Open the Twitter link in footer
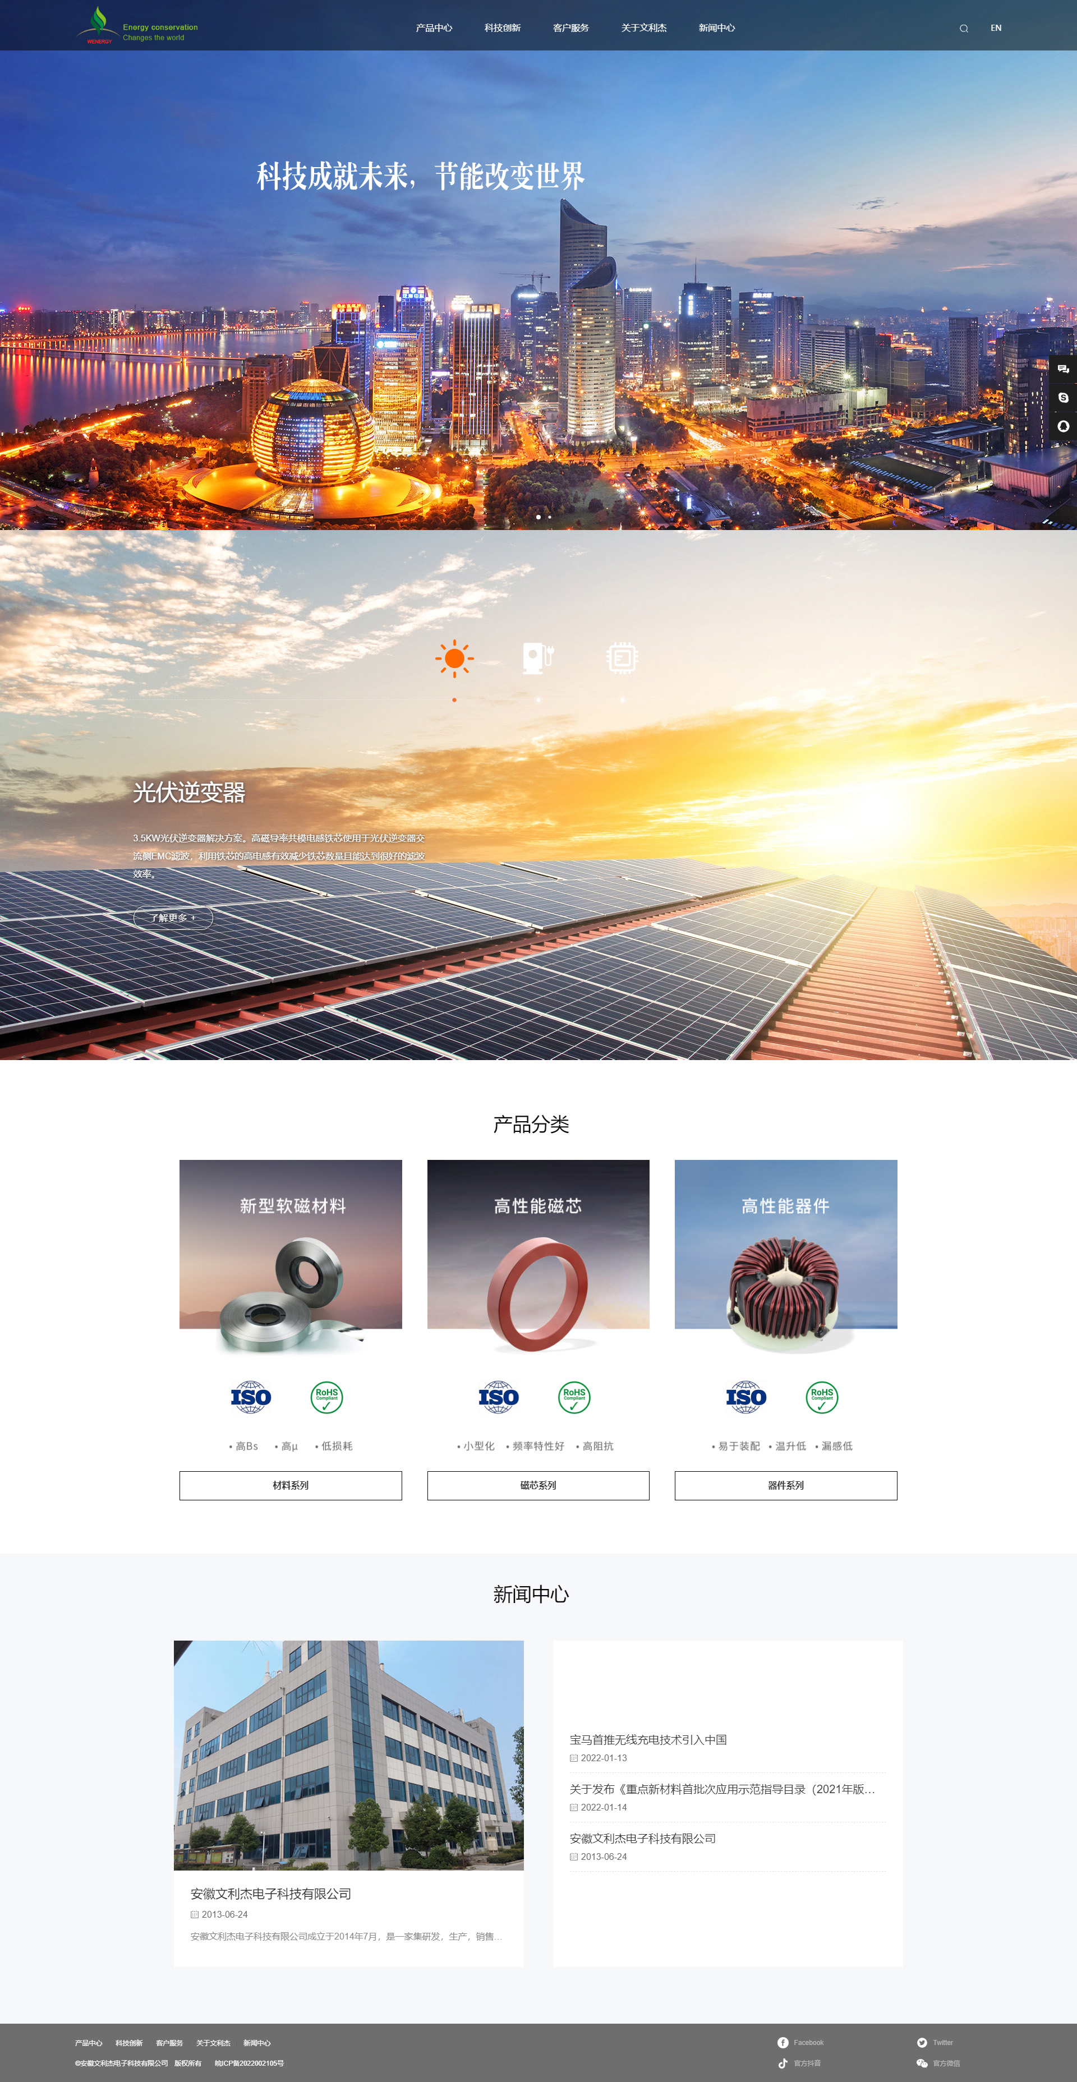The image size is (1077, 2082). (x=935, y=2042)
